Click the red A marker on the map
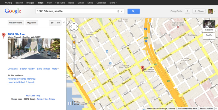 [142, 68]
